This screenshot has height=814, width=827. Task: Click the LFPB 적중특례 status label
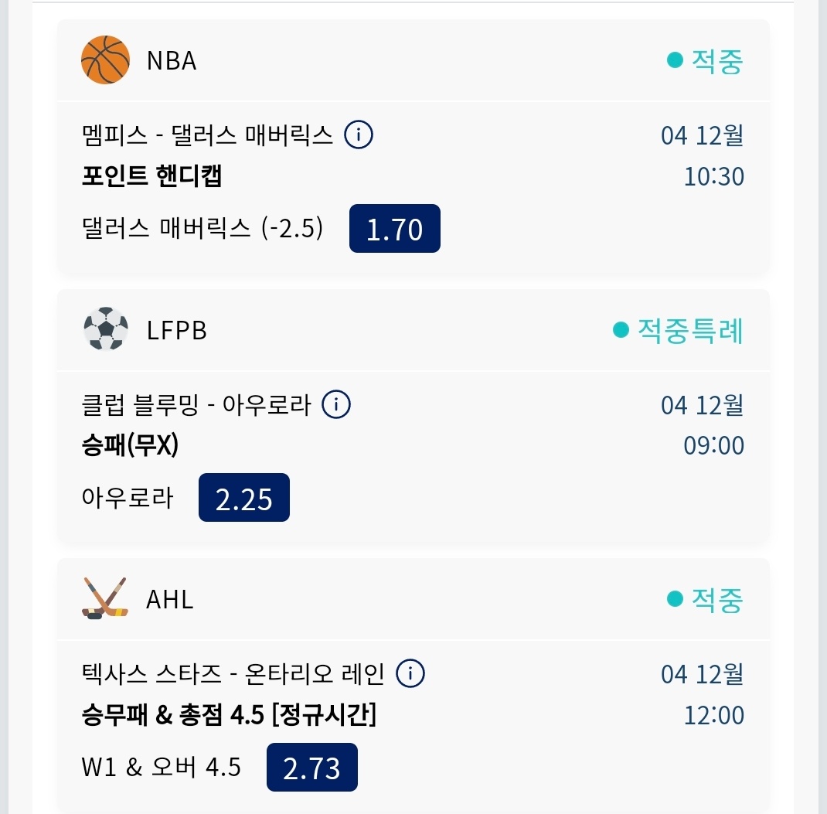pos(678,330)
